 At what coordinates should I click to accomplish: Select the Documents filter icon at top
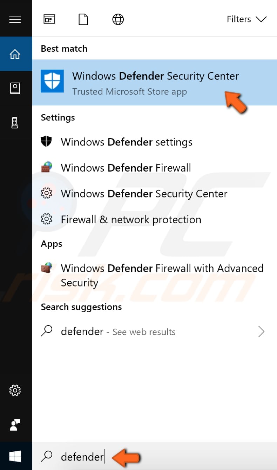83,19
